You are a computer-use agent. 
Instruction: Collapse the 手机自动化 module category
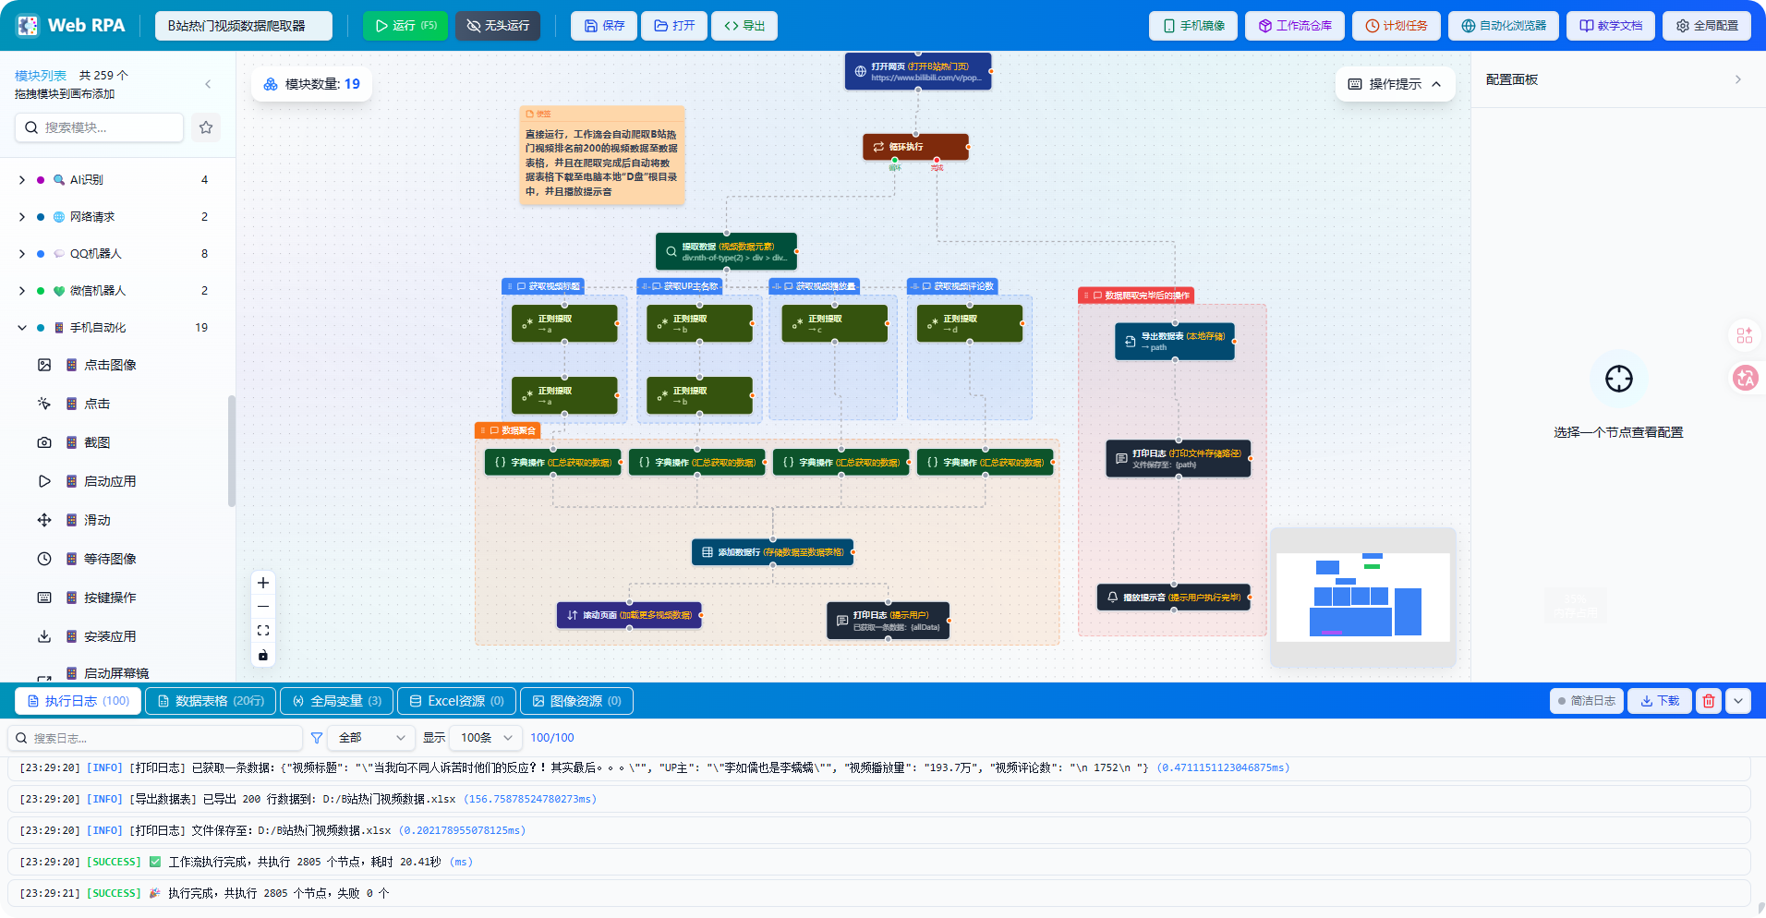tap(22, 328)
